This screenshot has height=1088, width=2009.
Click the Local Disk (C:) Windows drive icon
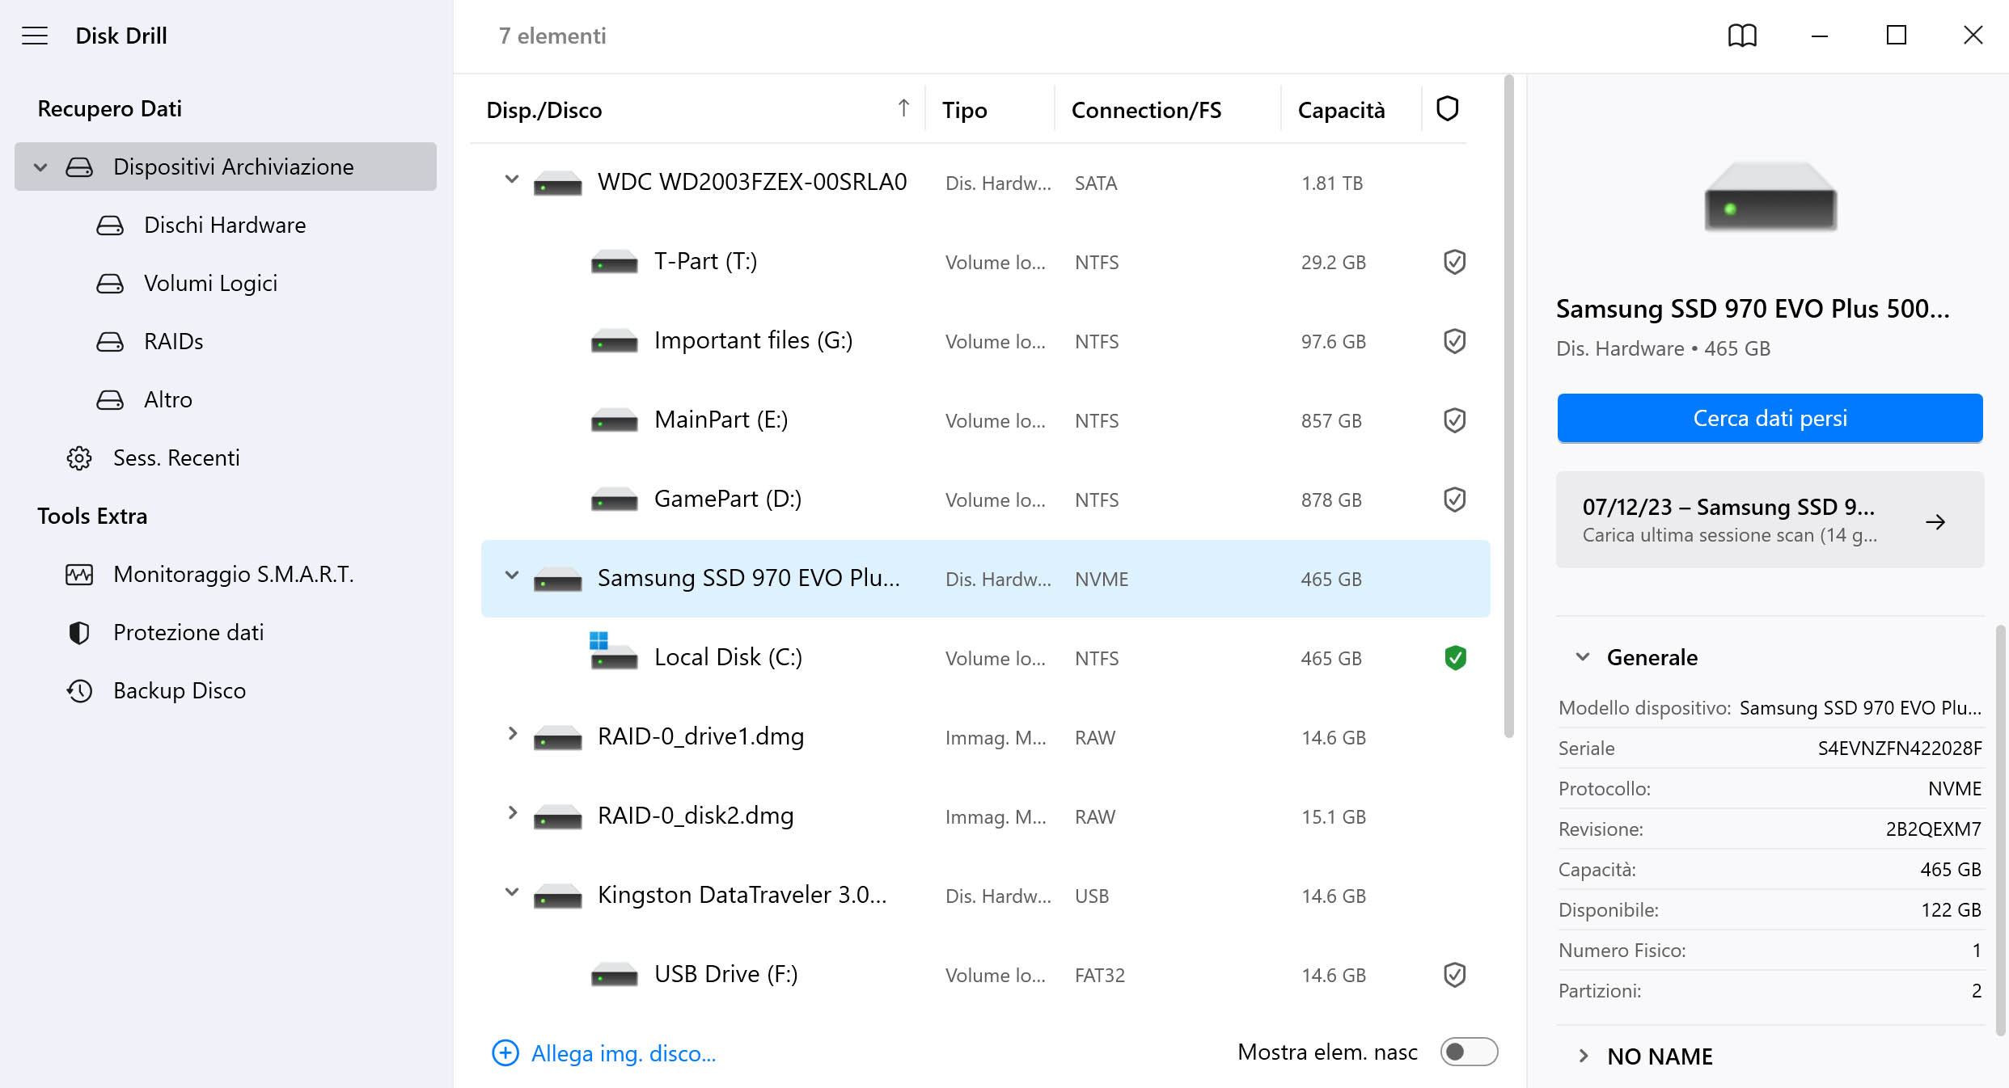tap(614, 652)
